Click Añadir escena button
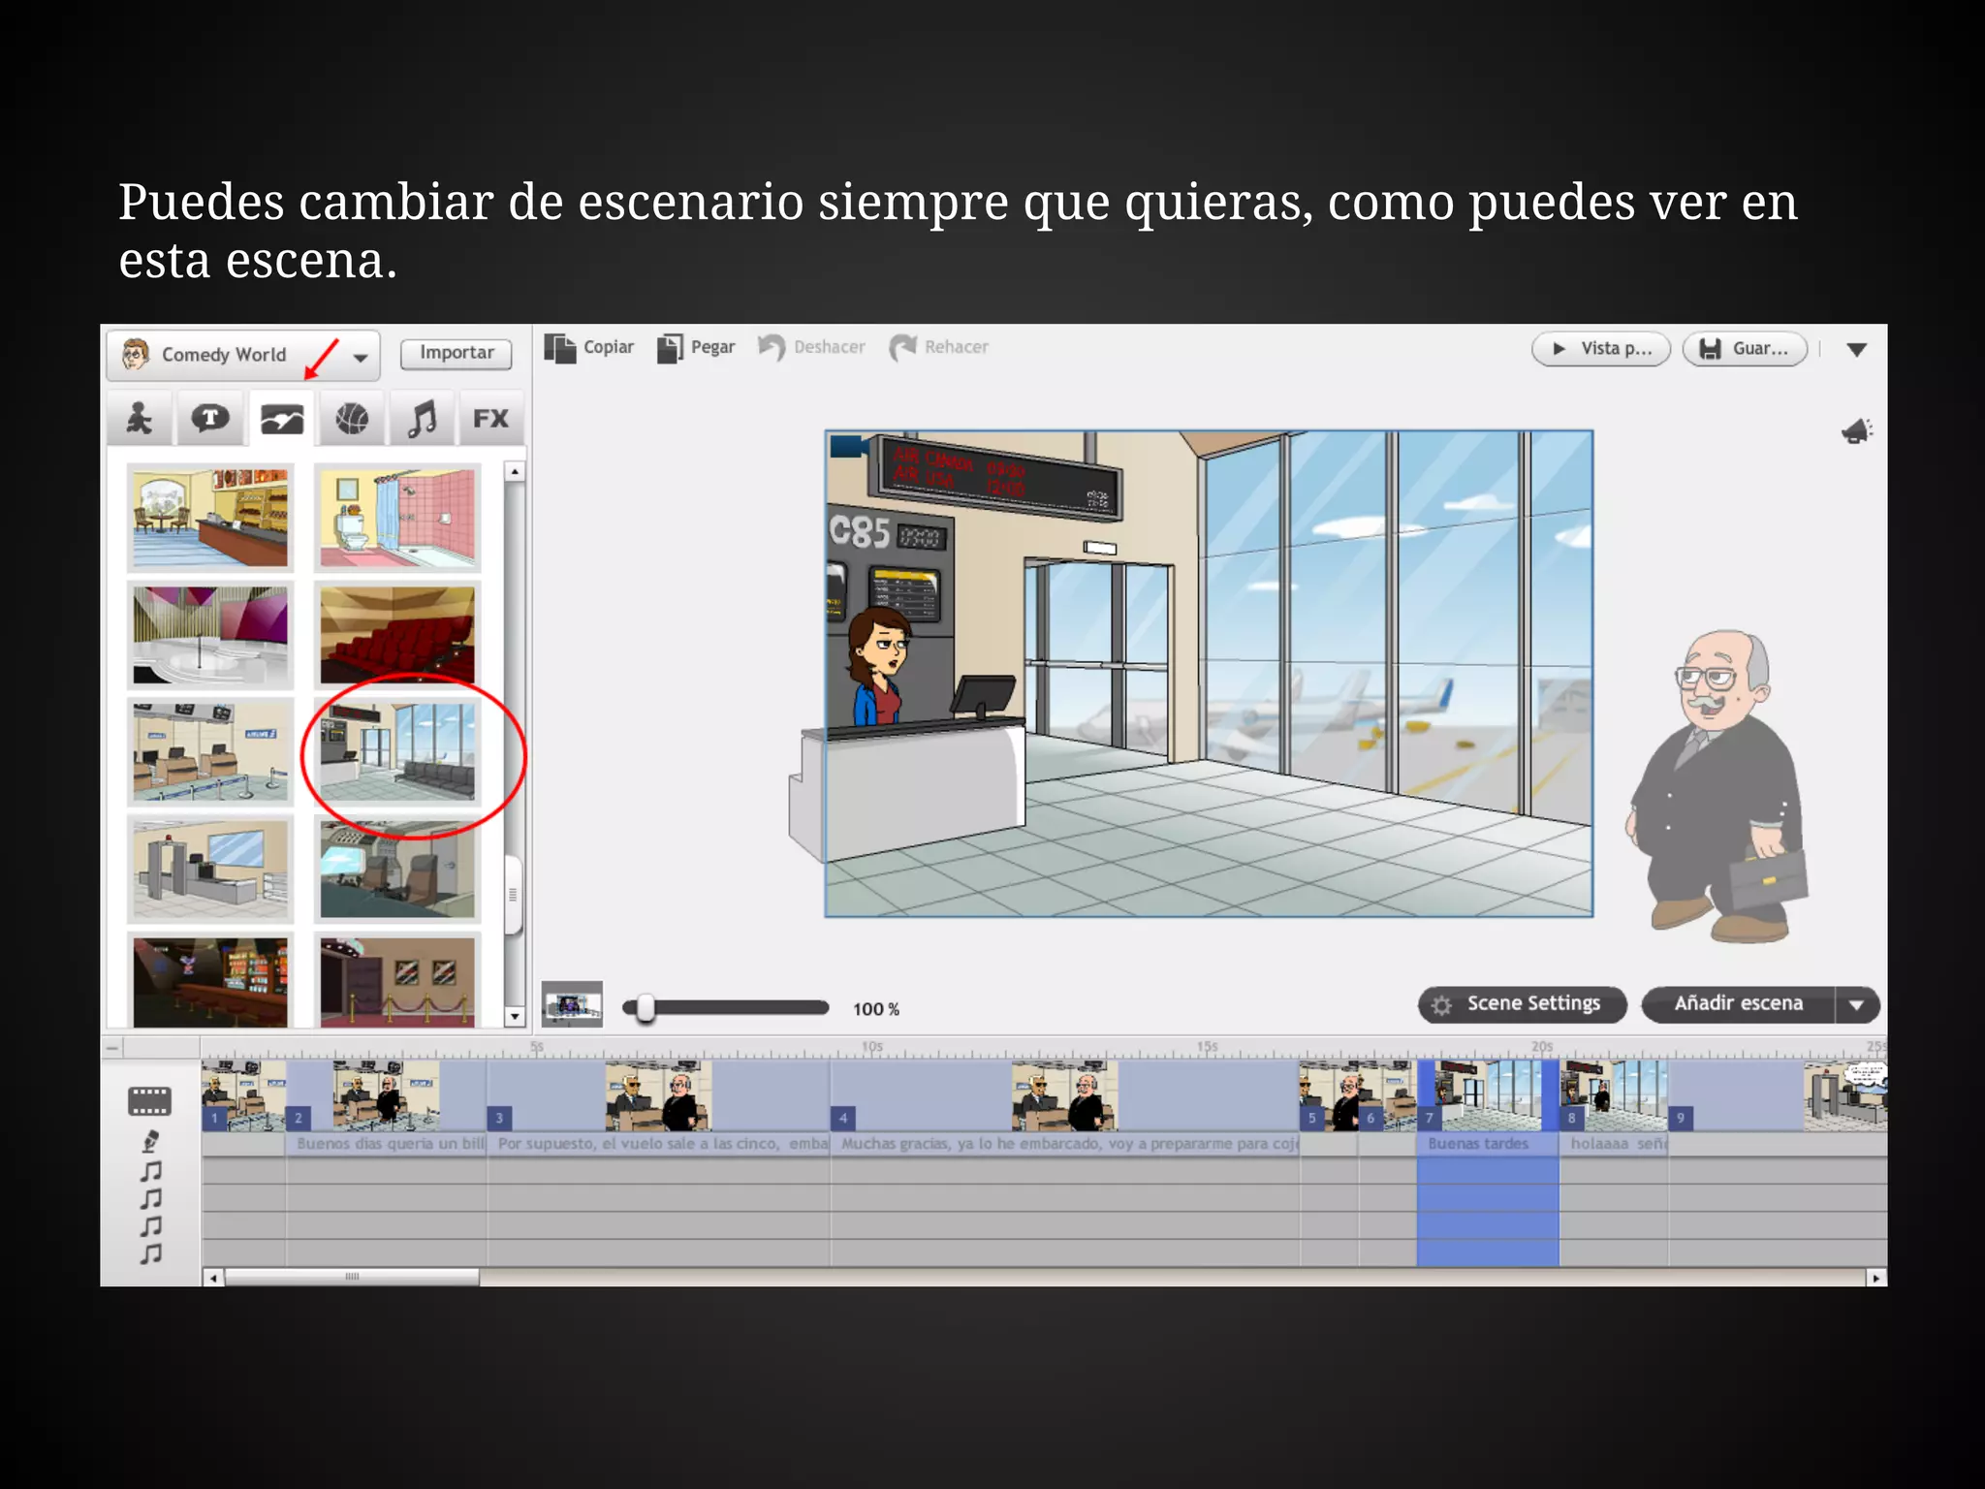The height and width of the screenshot is (1489, 1985). click(1739, 1004)
